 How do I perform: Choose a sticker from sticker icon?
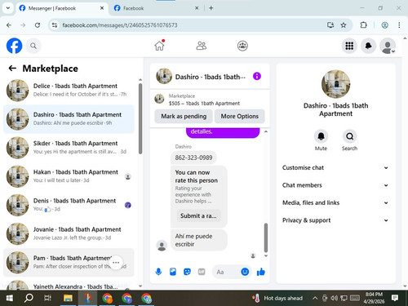point(187,272)
